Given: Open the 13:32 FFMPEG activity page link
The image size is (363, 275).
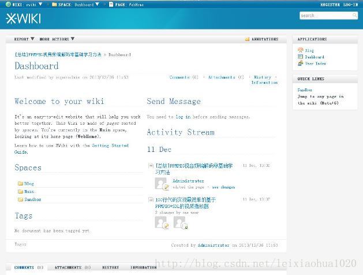Looking at the screenshot, I should pyautogui.click(x=194, y=169).
